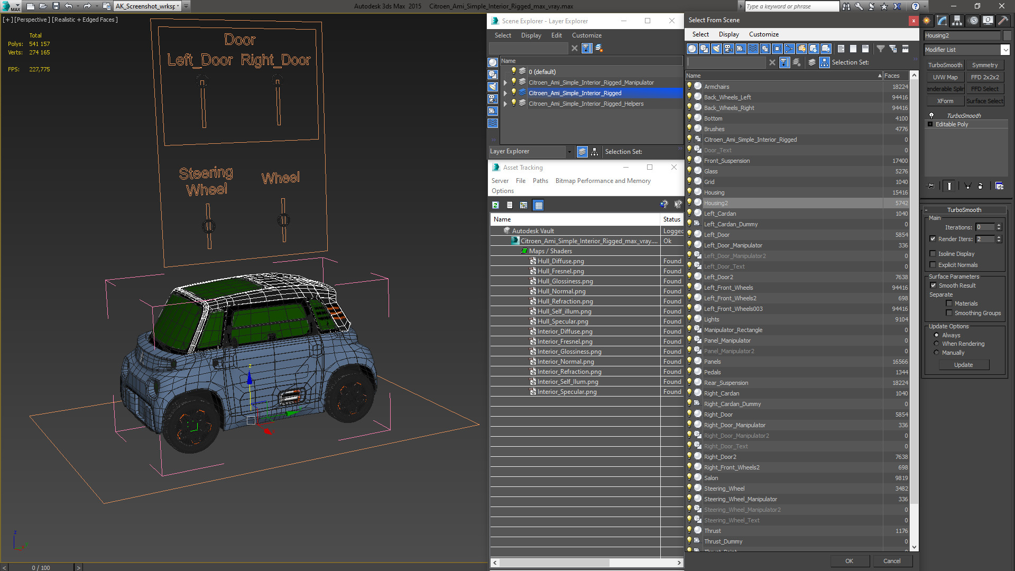Expand the Citroen_Ami_Simple_Interior_Rigged tree node
The height and width of the screenshot is (571, 1015).
click(505, 93)
